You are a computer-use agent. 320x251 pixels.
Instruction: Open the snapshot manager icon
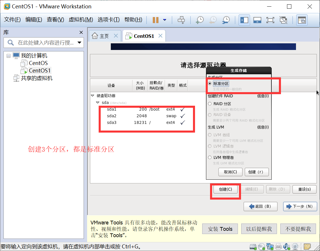(x=226, y=20)
